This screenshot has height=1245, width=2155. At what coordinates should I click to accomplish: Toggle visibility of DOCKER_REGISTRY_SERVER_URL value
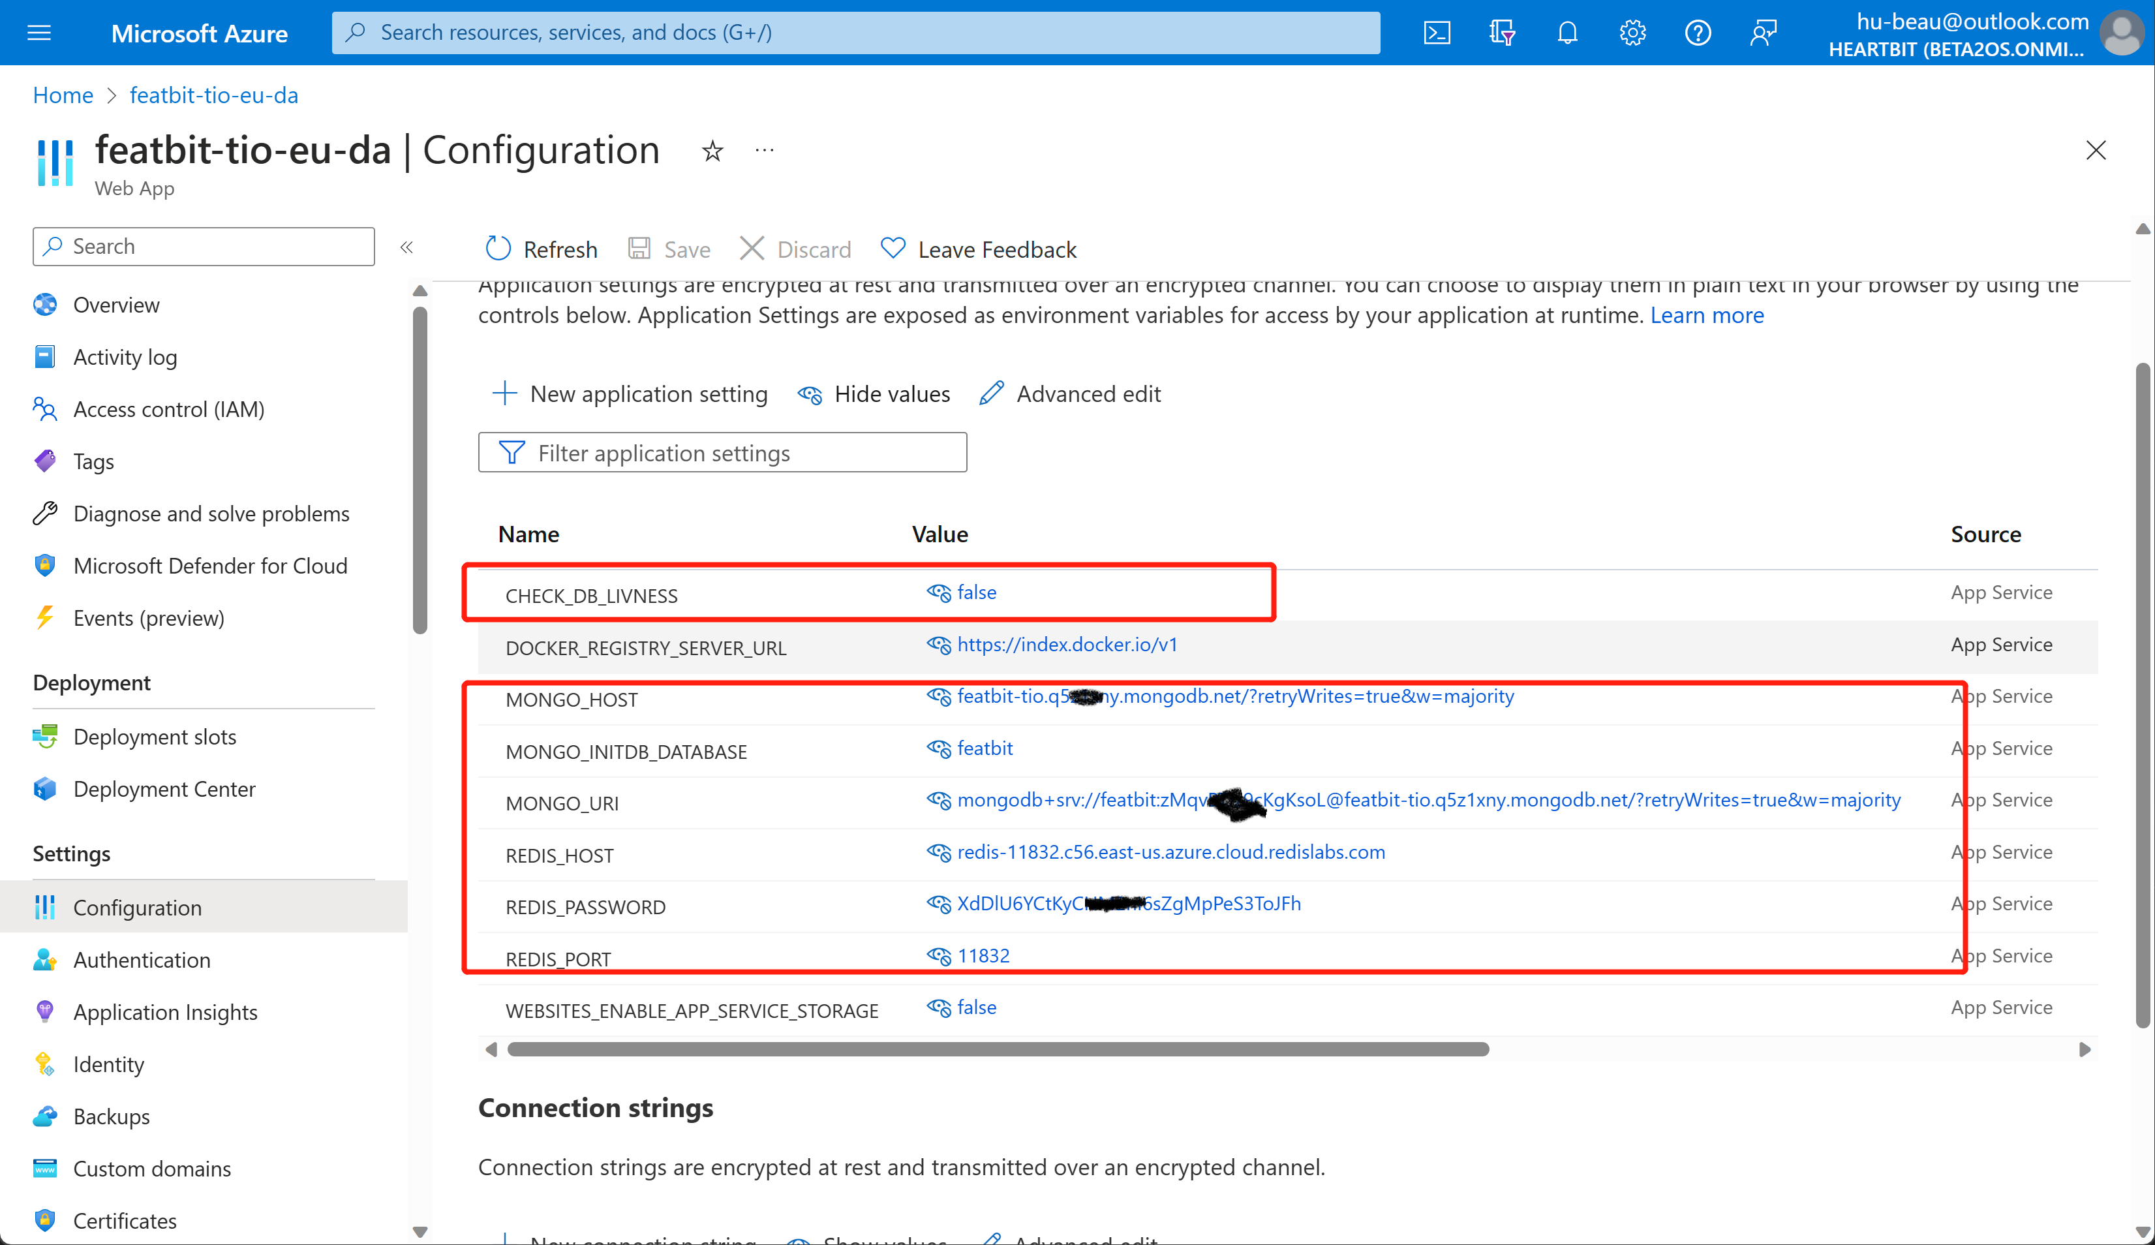[x=939, y=645]
